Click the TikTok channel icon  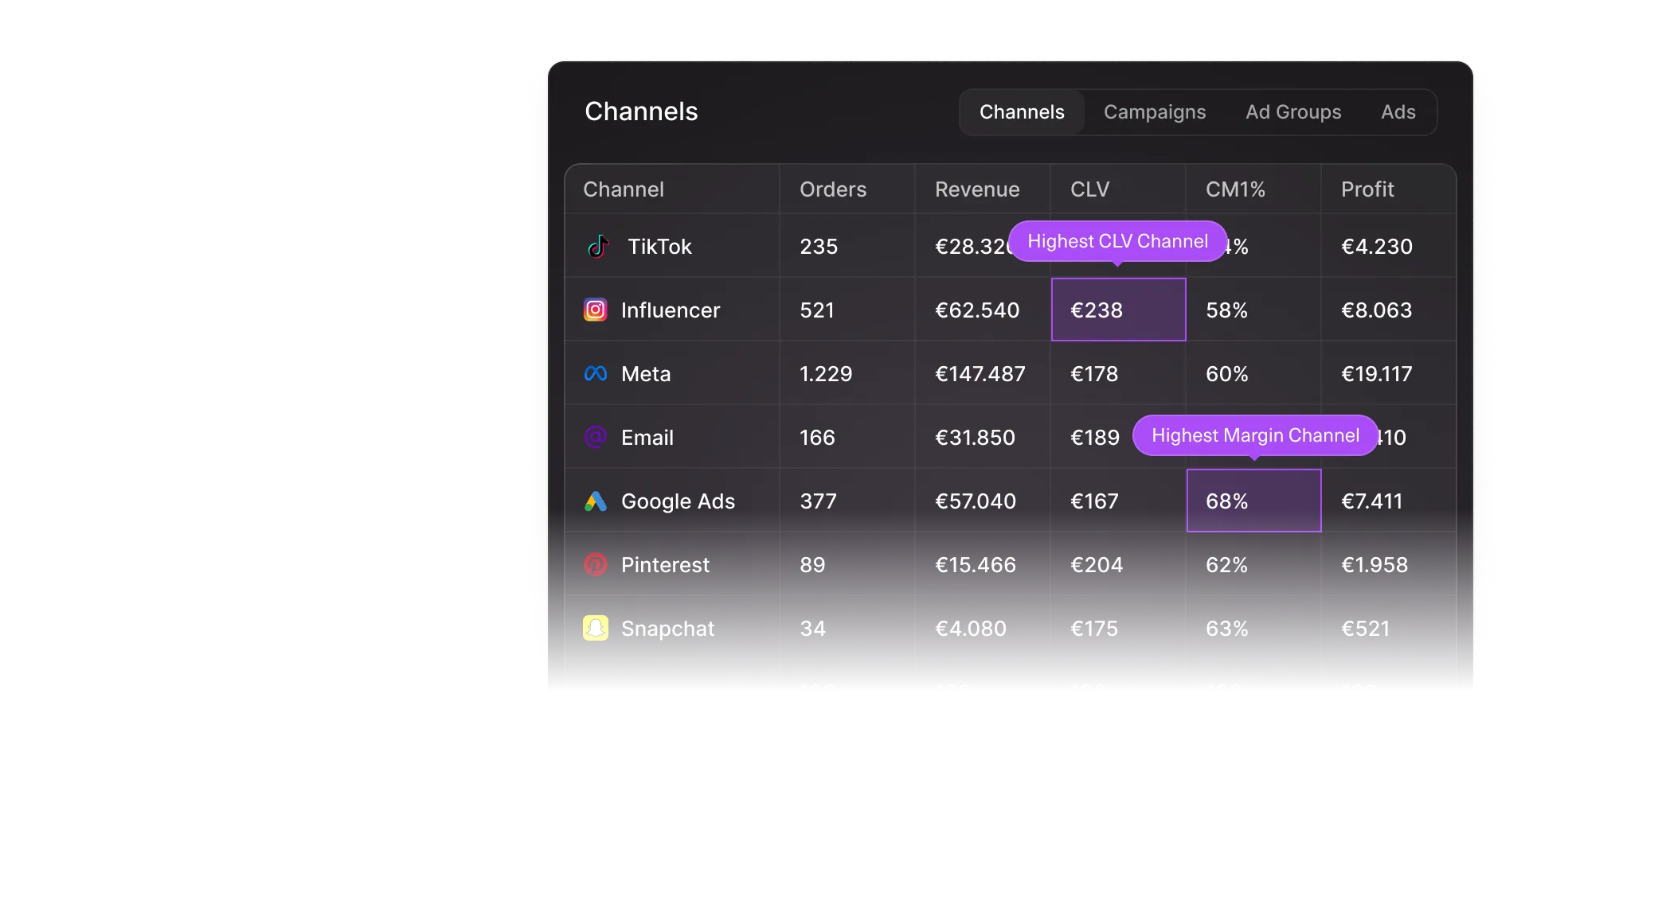[597, 246]
